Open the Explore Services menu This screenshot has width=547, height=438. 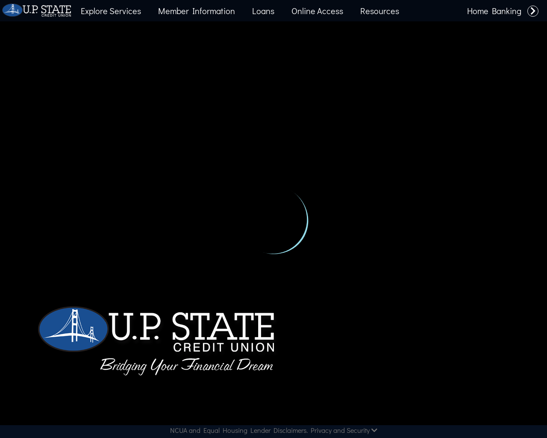point(111,11)
